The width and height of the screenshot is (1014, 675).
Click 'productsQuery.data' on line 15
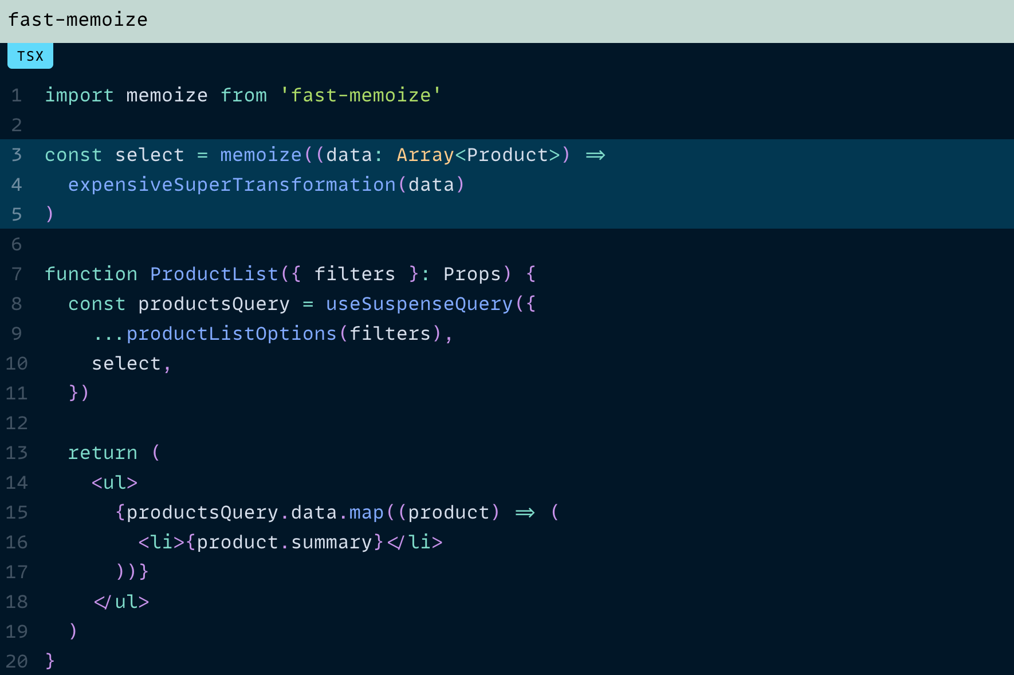231,512
